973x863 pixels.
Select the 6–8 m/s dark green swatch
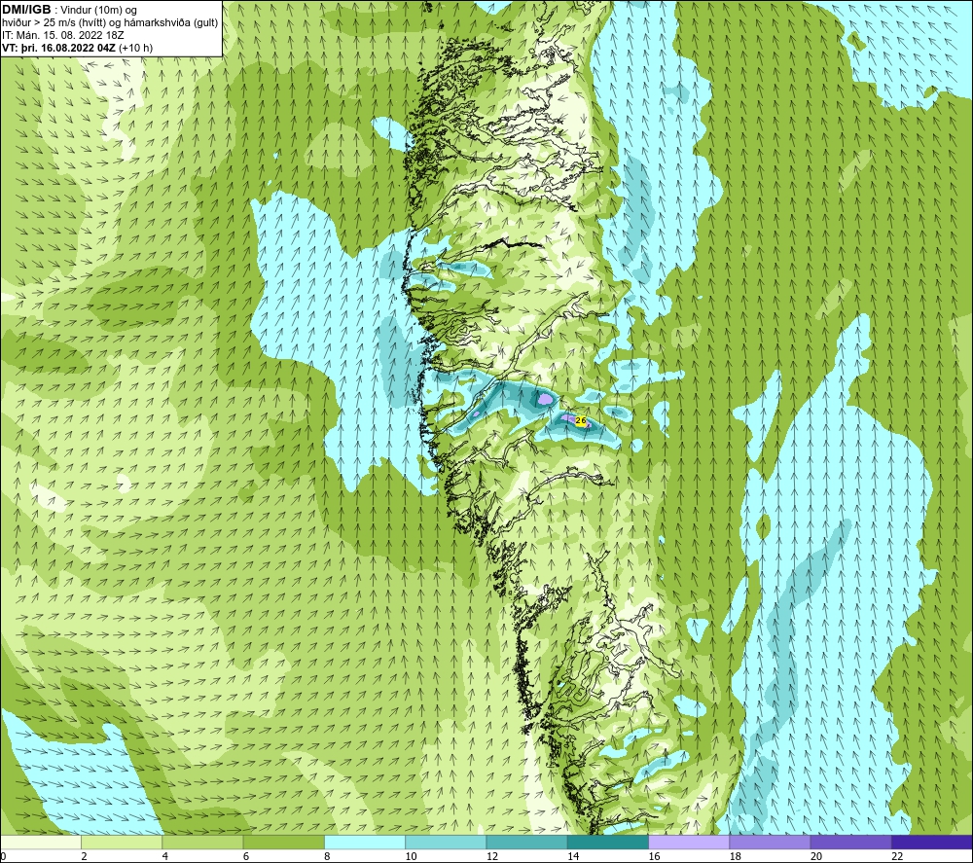point(283,842)
